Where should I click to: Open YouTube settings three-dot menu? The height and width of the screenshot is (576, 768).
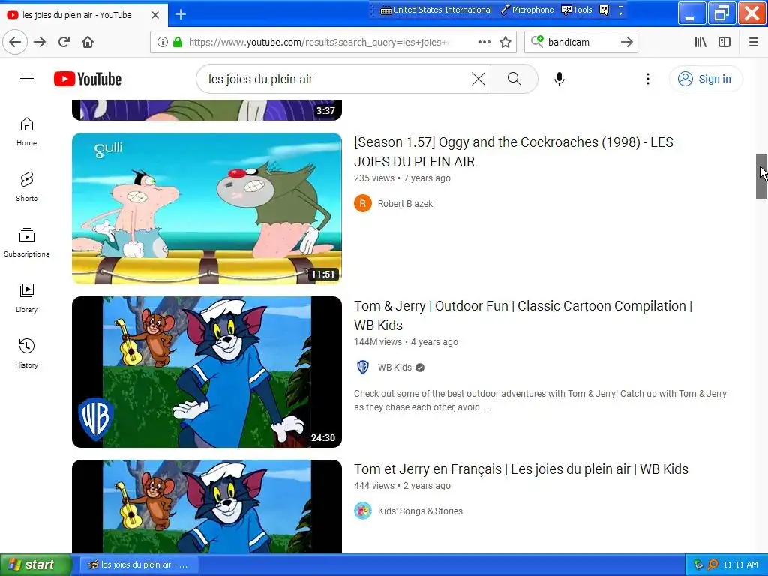pos(647,79)
